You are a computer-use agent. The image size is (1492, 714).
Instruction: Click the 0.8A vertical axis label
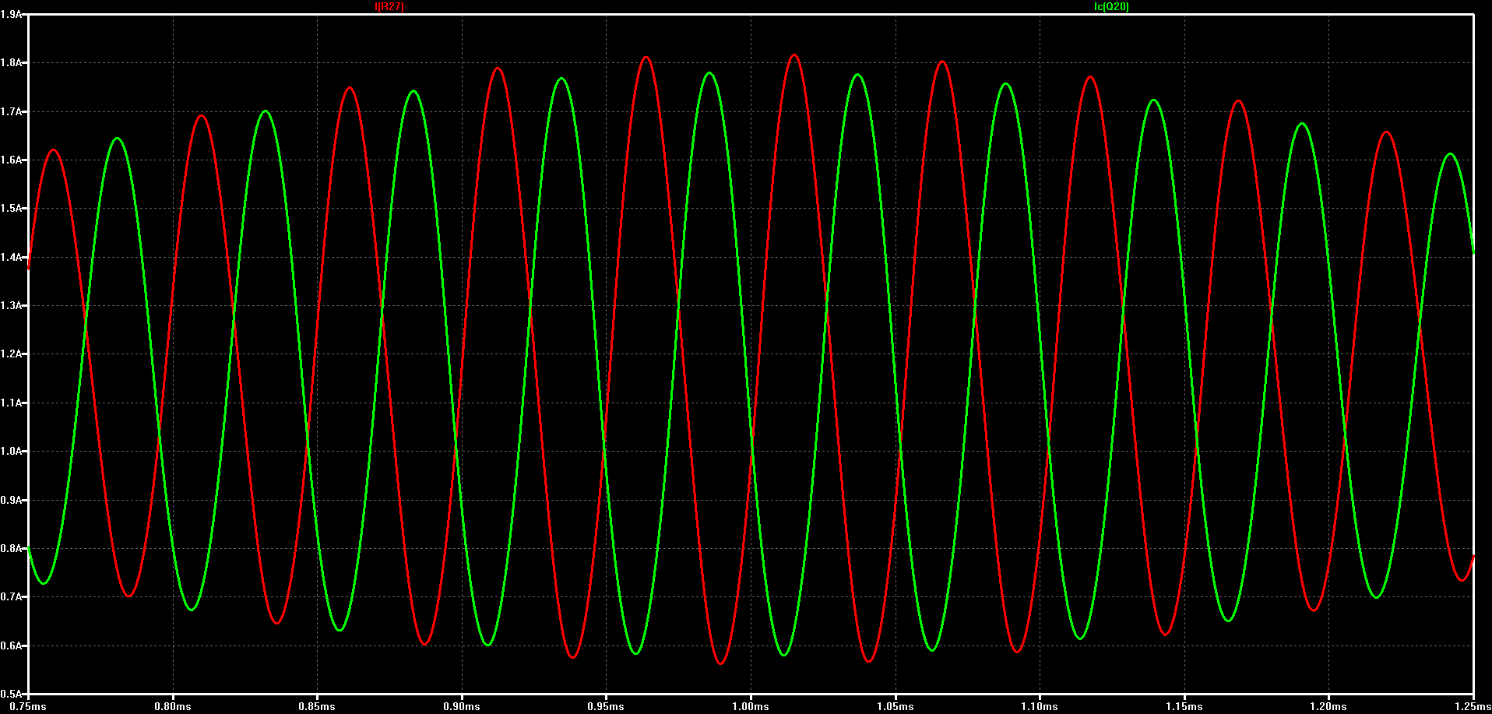[11, 549]
